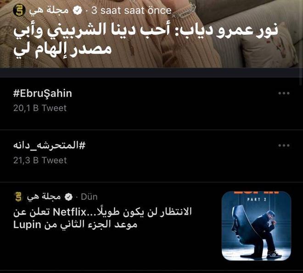Open the Lupin Part 2 poster thumbnail
The image size is (303, 273).
coord(257,226)
